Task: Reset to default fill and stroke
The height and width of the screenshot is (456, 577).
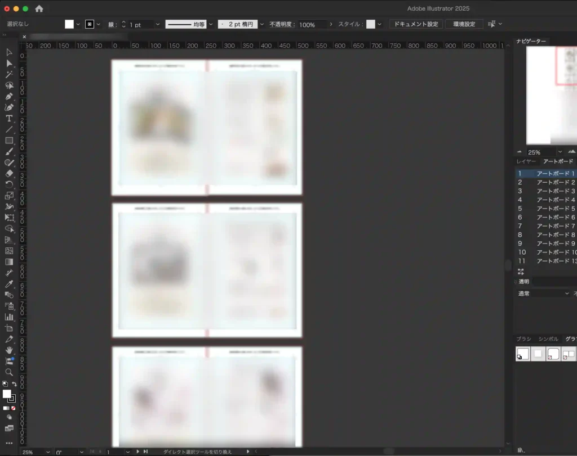Action: [5, 384]
